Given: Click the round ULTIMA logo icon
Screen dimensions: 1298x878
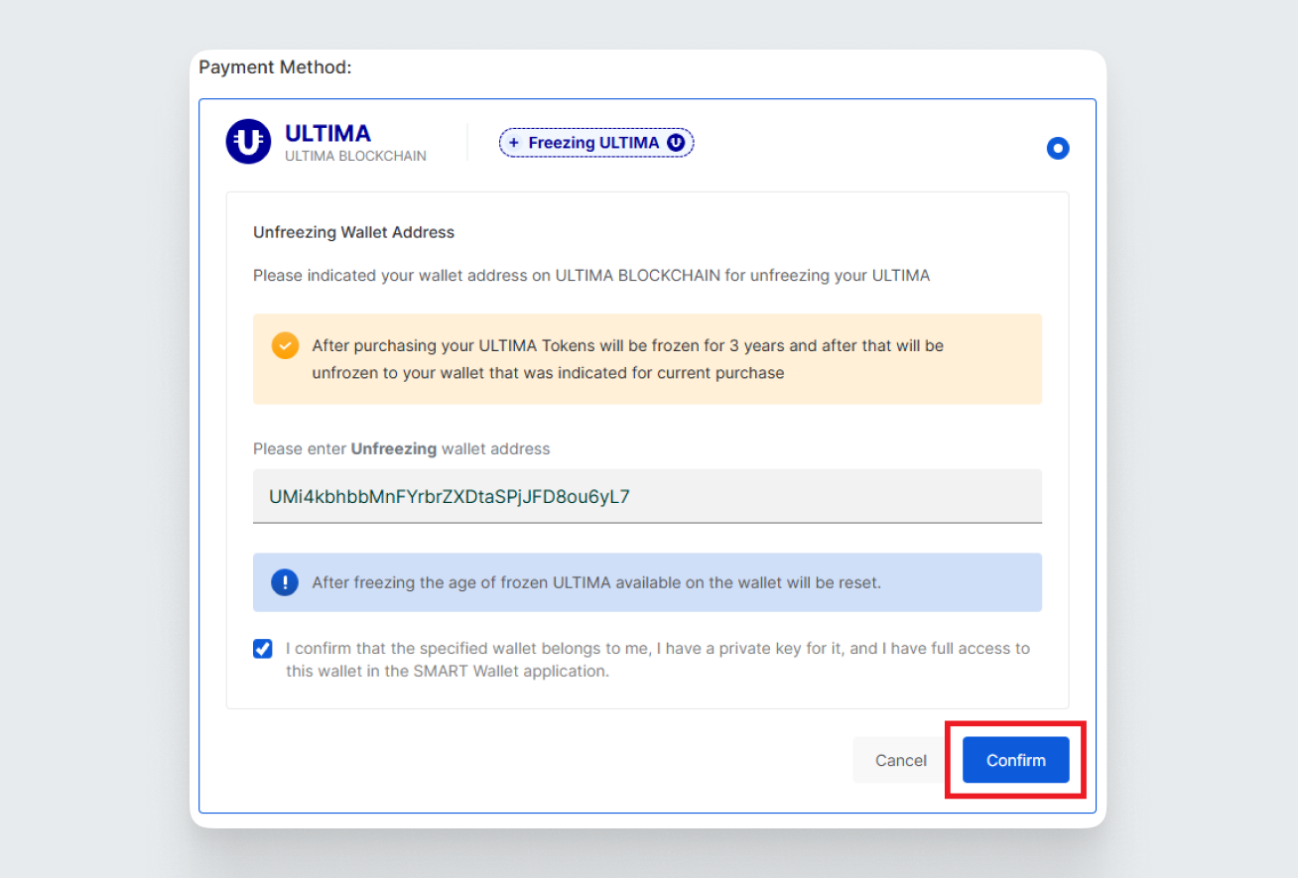Looking at the screenshot, I should tap(248, 142).
